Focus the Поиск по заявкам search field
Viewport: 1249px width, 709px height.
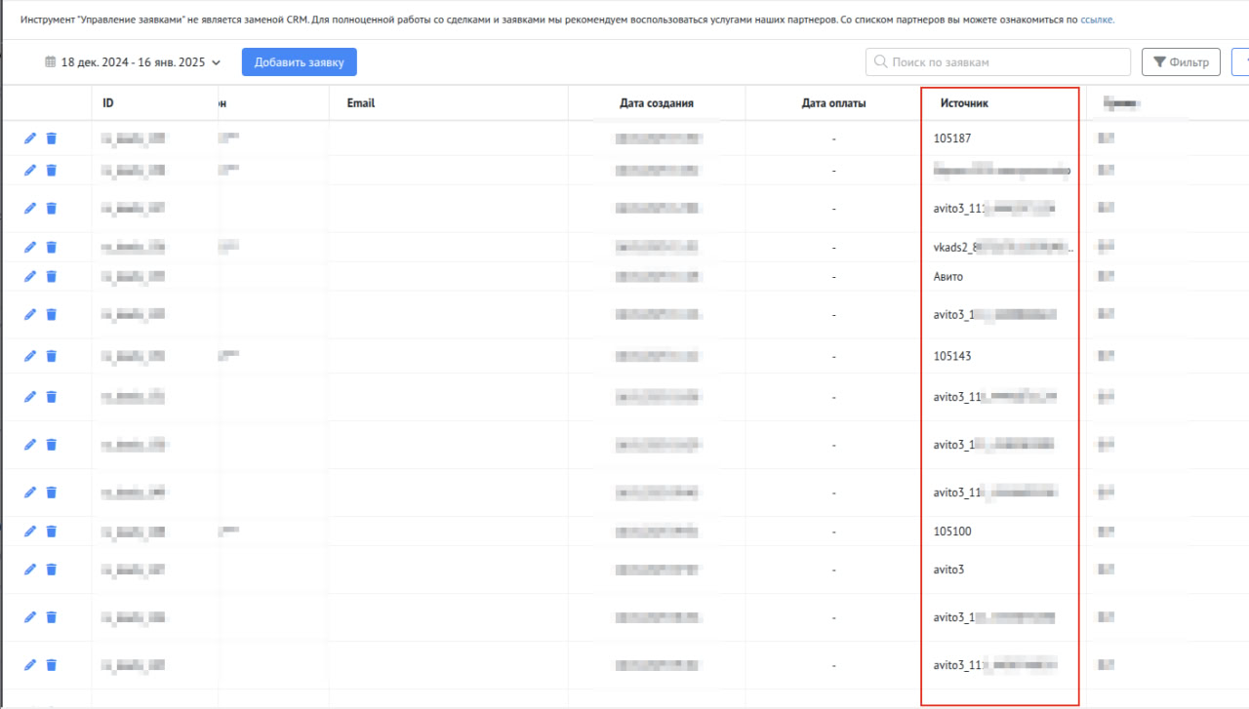[997, 62]
